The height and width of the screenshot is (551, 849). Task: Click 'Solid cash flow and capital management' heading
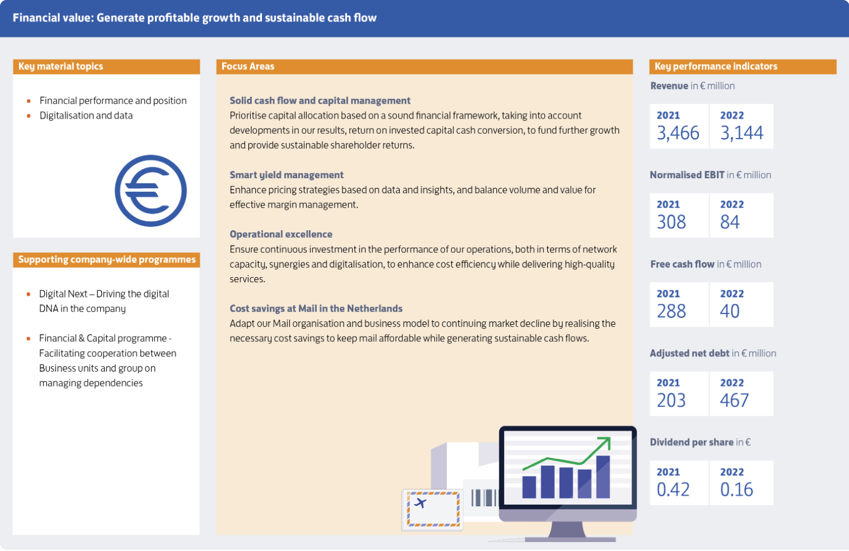[x=320, y=101]
